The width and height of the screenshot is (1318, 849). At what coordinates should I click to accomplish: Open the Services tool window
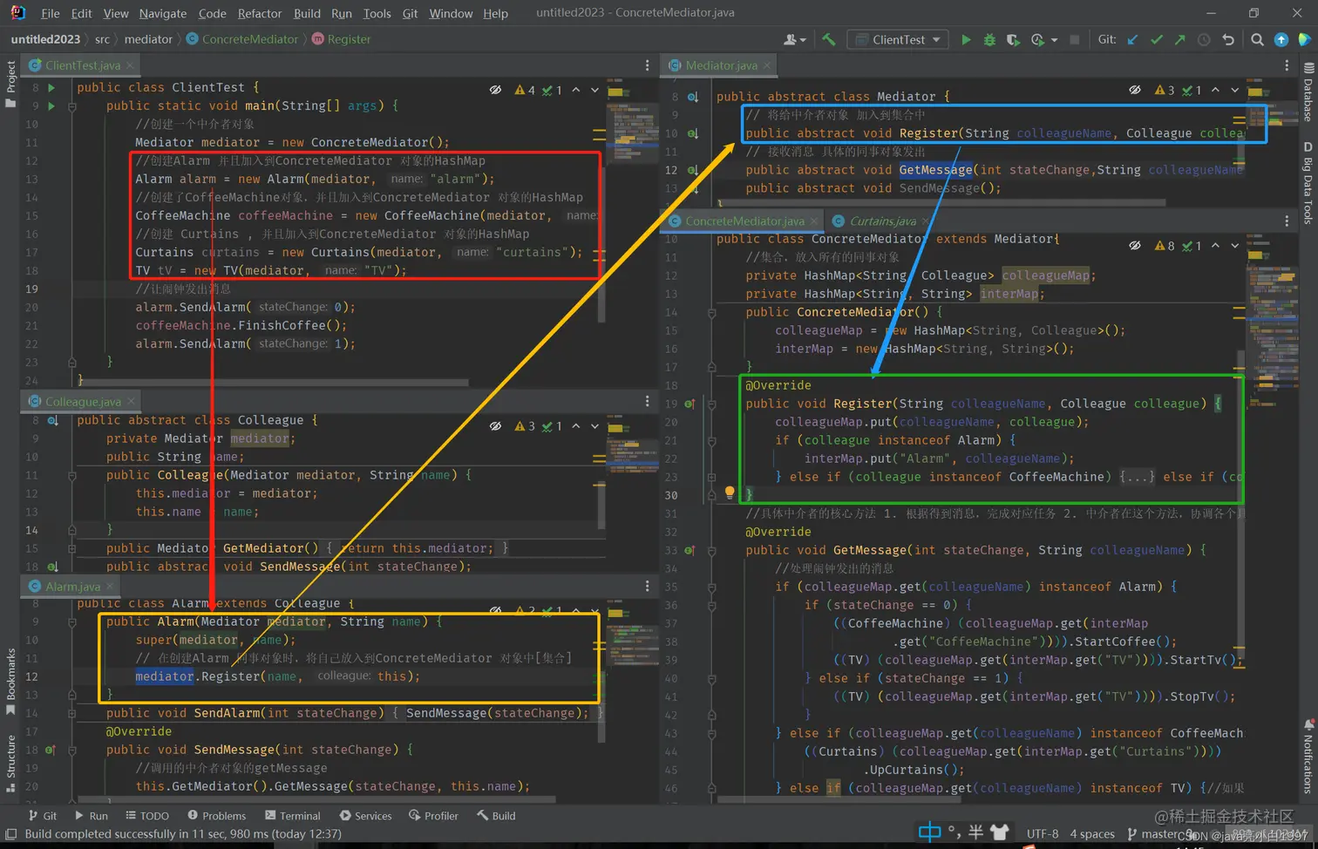point(366,816)
